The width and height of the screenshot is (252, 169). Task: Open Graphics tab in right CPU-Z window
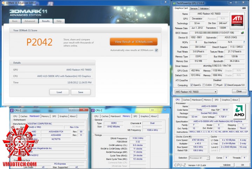pos(226,100)
